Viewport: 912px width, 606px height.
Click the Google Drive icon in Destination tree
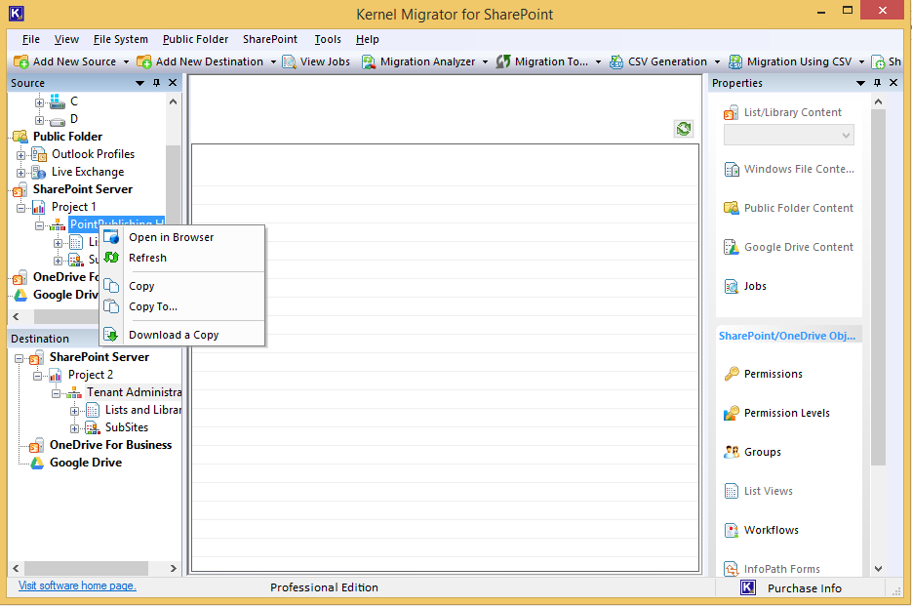(x=37, y=463)
